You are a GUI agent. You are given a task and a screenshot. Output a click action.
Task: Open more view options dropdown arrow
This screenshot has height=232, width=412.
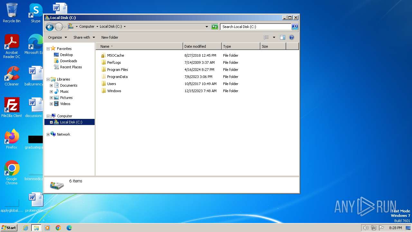pos(274,37)
